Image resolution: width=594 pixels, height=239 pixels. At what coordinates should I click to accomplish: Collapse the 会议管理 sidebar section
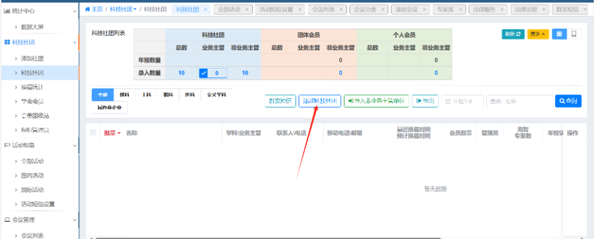75,220
